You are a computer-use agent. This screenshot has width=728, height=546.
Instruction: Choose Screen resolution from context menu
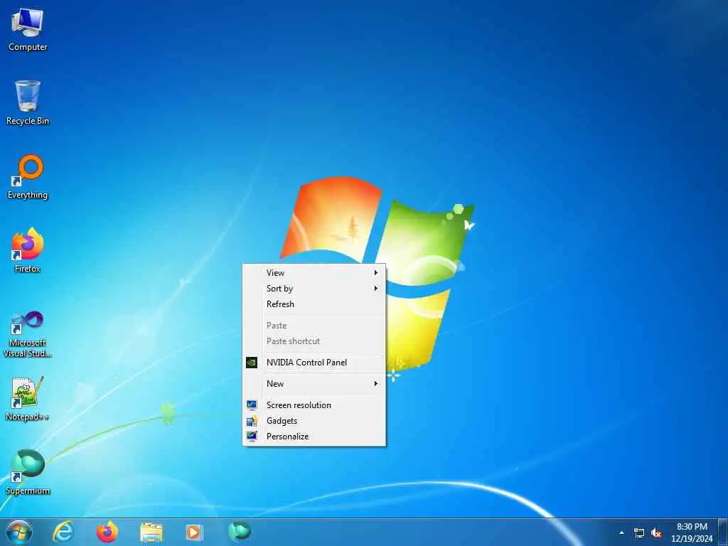pyautogui.click(x=314, y=405)
